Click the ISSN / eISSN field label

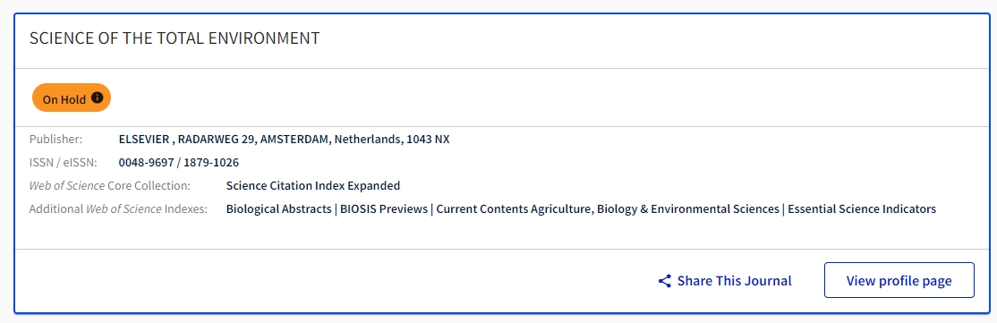point(63,162)
